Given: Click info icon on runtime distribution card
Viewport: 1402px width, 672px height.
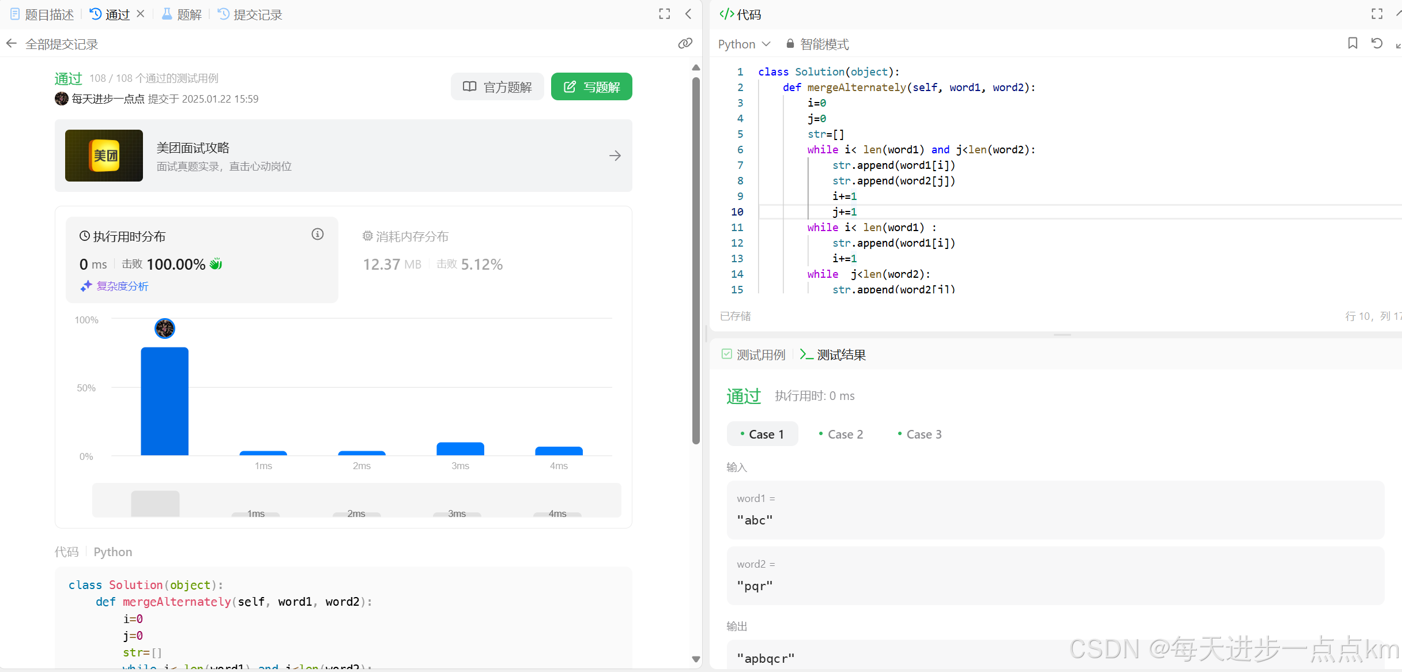Looking at the screenshot, I should tap(318, 234).
